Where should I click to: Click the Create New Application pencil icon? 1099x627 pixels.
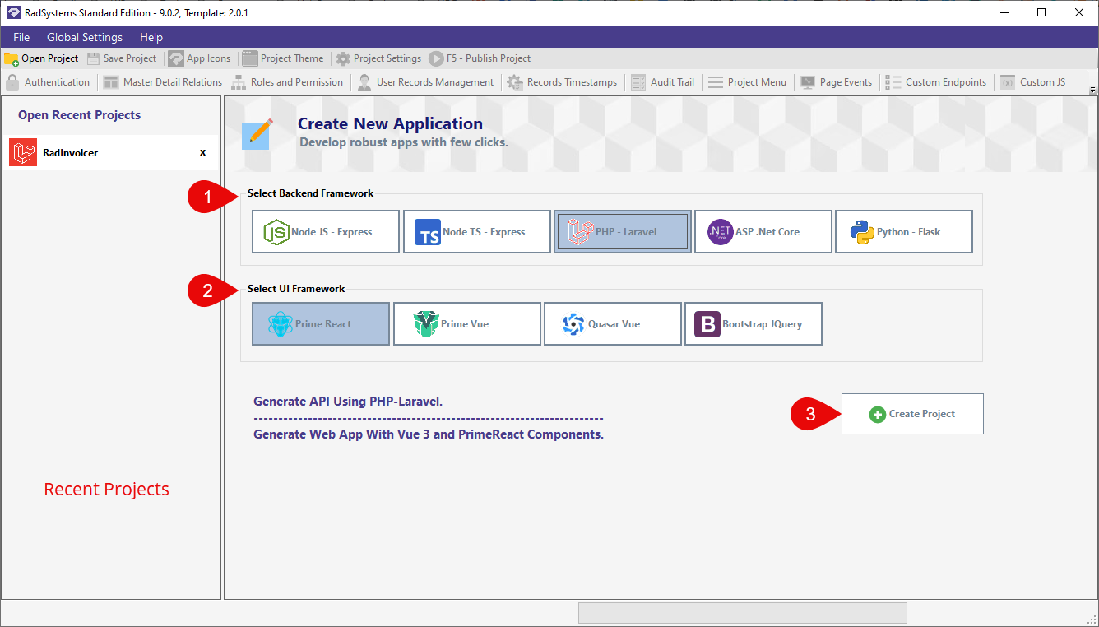pos(257,133)
